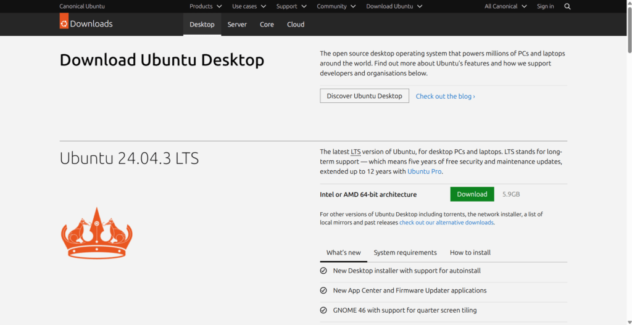Switch to the Core tab
This screenshot has height=325, width=632.
pyautogui.click(x=267, y=25)
